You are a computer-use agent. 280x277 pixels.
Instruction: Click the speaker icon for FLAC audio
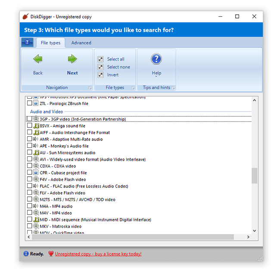(35, 186)
